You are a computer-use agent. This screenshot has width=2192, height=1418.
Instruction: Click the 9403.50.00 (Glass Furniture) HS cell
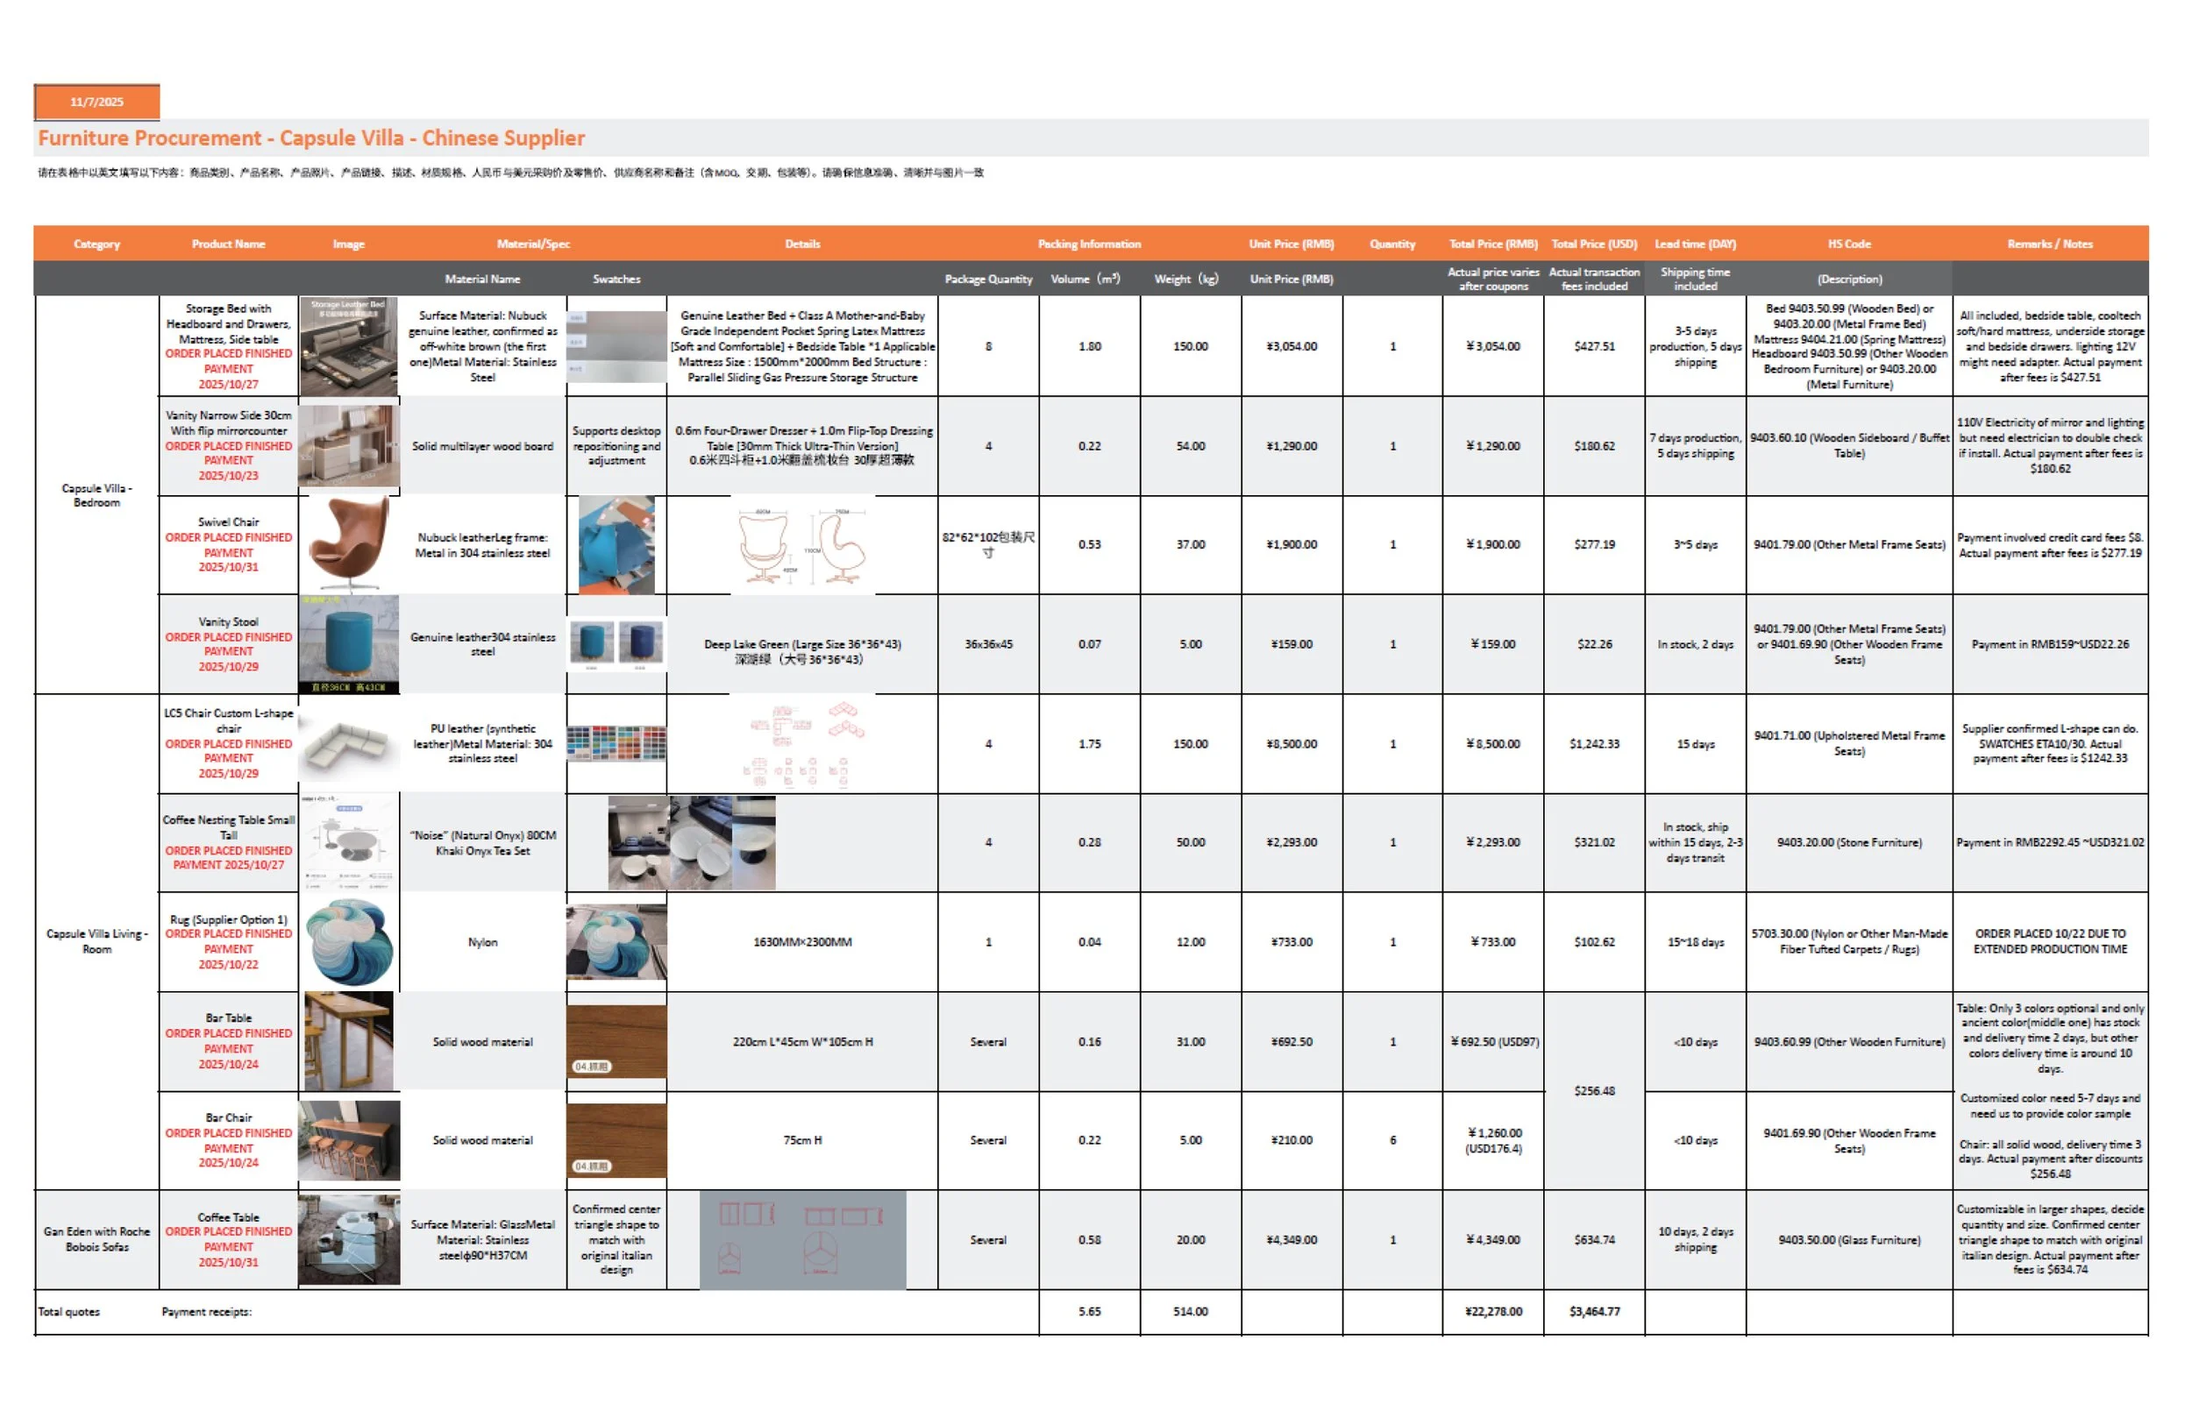tap(1848, 1239)
